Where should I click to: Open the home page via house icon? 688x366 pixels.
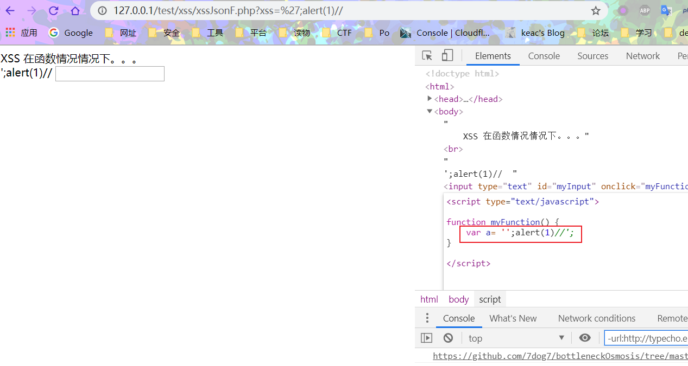point(75,11)
